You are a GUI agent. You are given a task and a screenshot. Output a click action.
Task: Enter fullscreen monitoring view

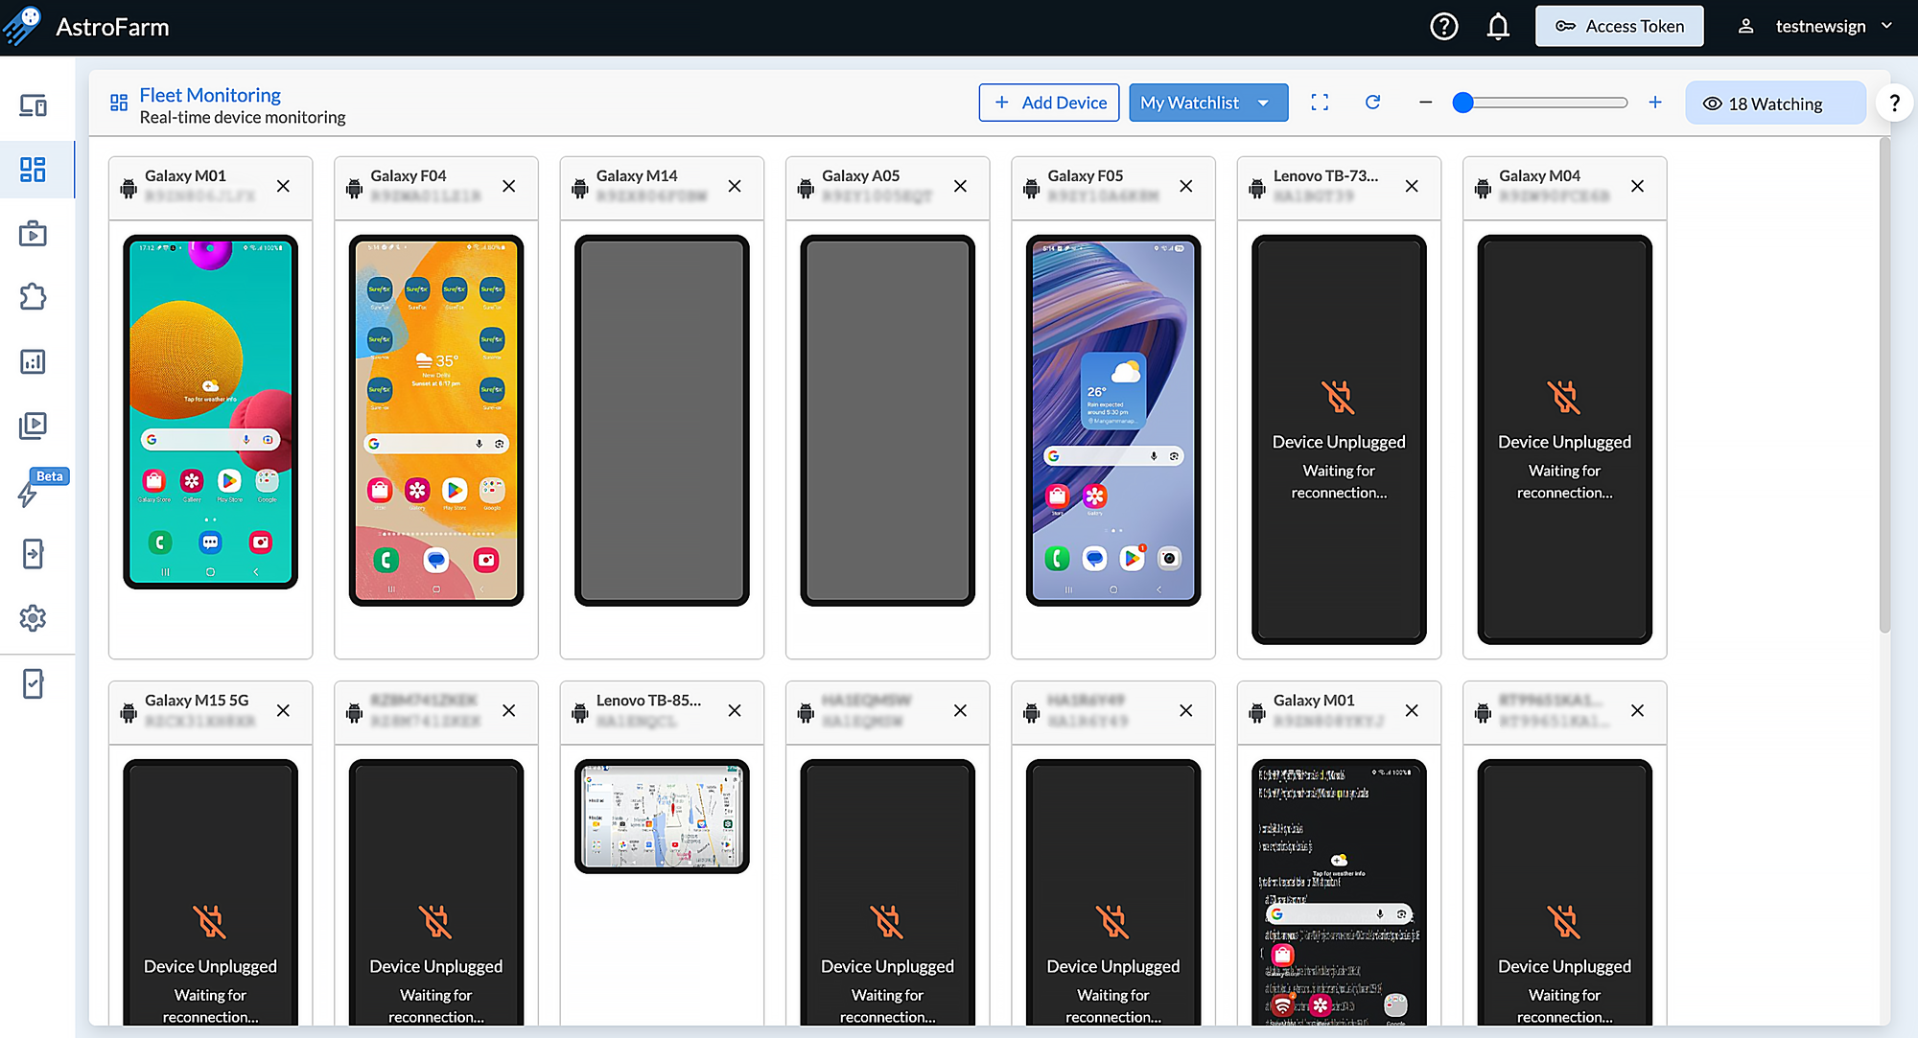(x=1320, y=103)
